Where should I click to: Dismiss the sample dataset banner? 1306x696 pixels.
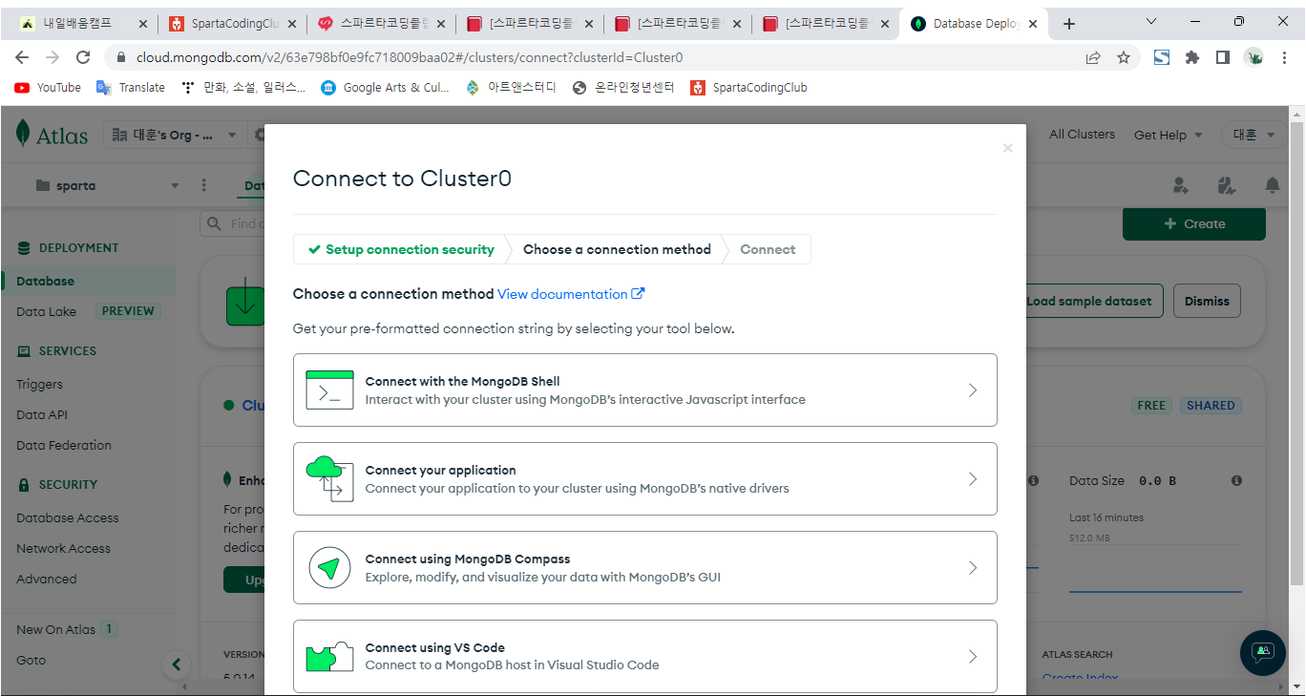click(1207, 301)
